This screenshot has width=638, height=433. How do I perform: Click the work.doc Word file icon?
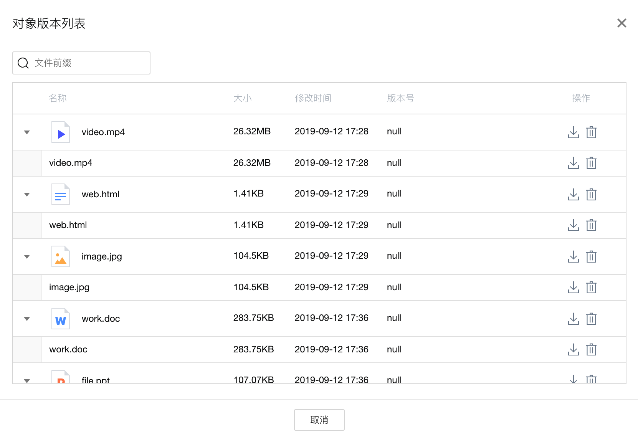pyautogui.click(x=61, y=319)
